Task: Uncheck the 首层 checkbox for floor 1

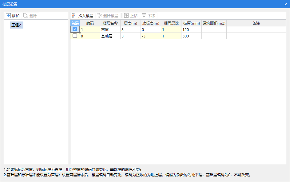Action: [75, 29]
